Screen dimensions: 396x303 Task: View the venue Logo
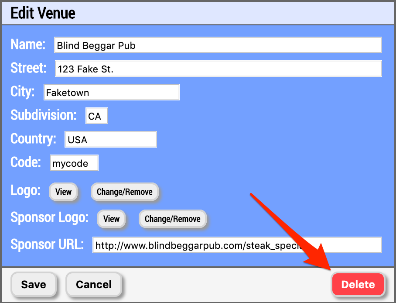pyautogui.click(x=63, y=192)
